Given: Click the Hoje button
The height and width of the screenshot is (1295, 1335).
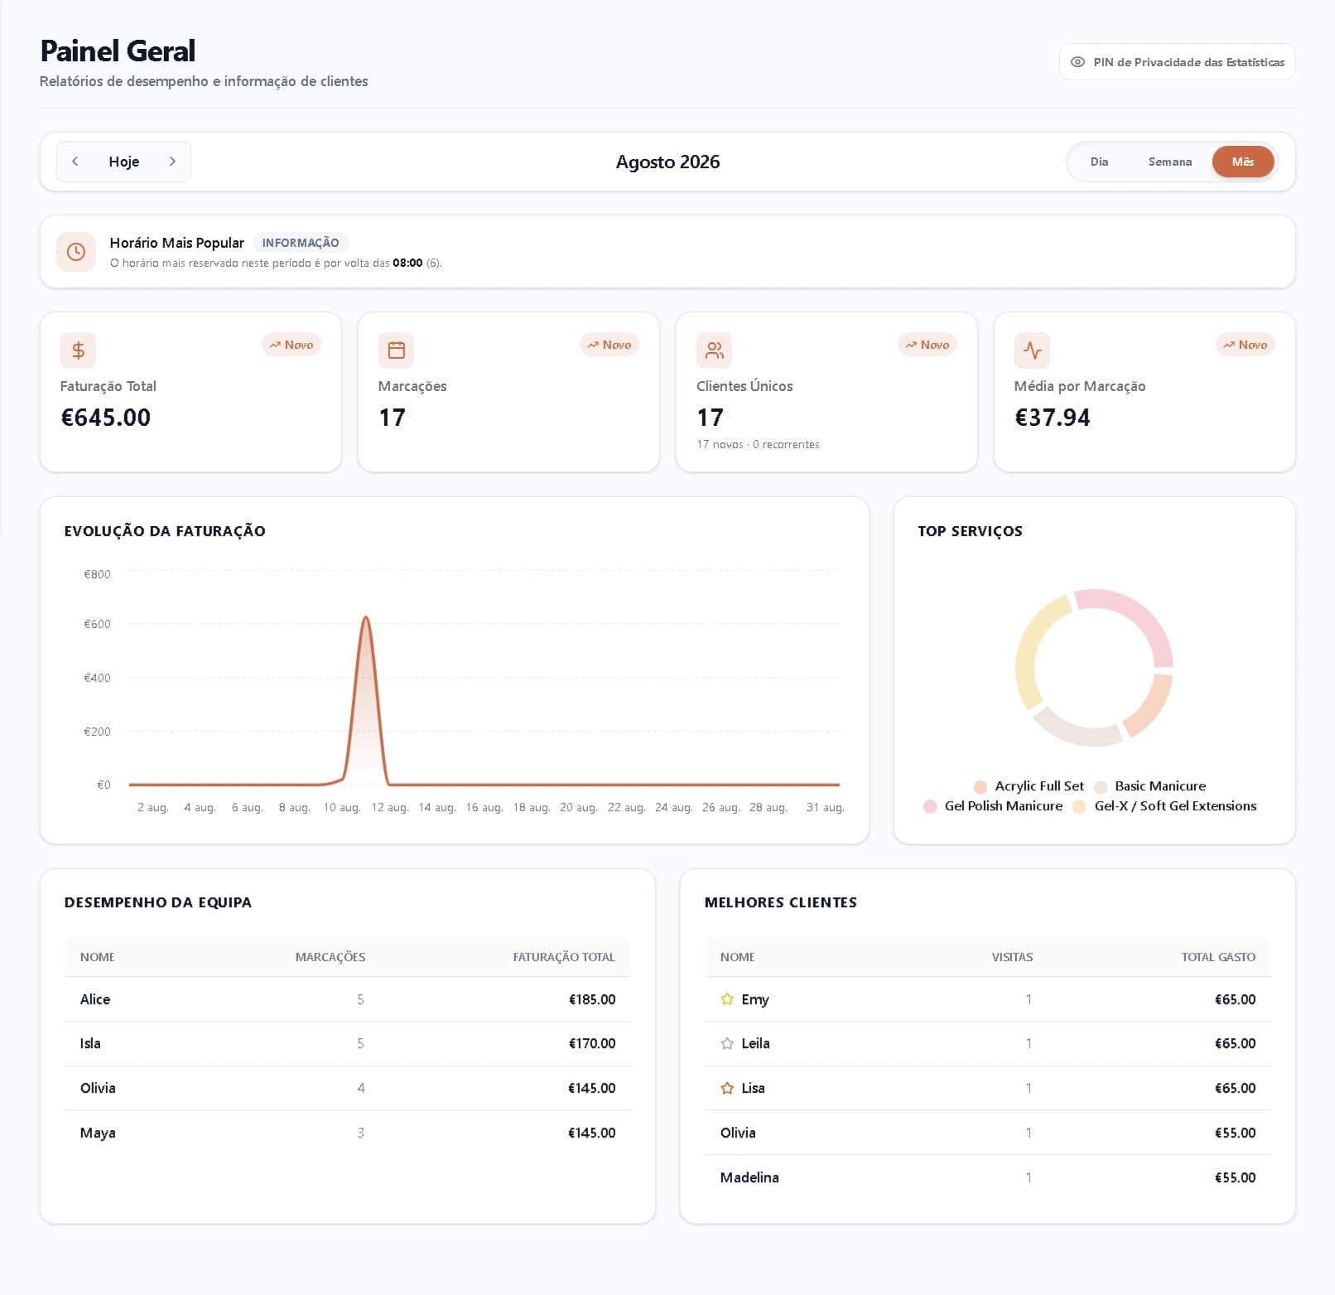Looking at the screenshot, I should 124,162.
